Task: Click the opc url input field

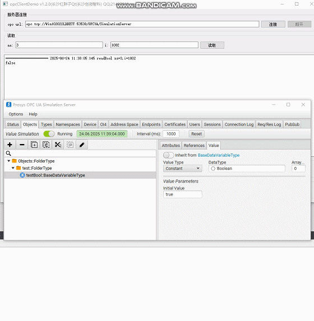Action: click(142, 24)
